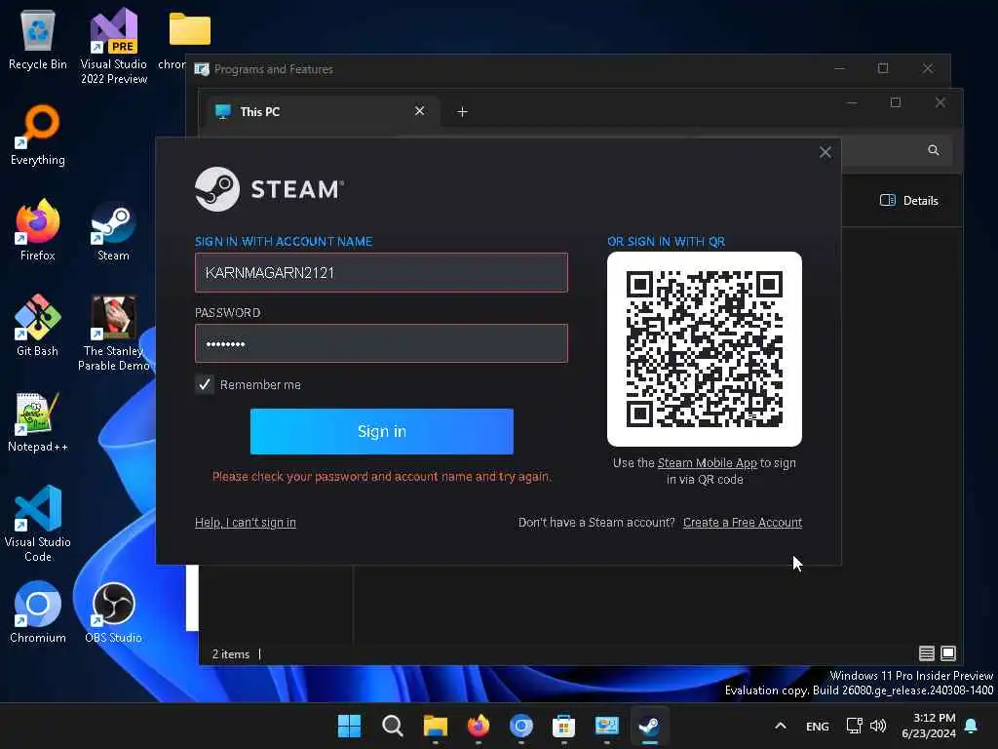Select The Stanley Parable Demo shortcut
Screen dimensions: 998x749
[113, 333]
